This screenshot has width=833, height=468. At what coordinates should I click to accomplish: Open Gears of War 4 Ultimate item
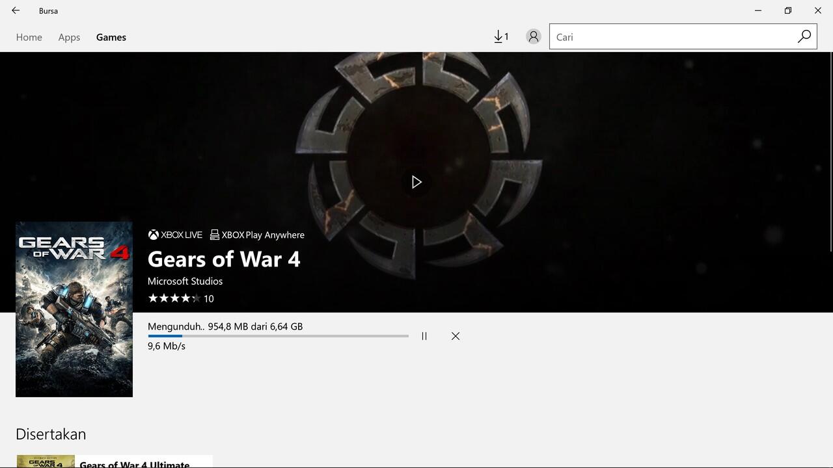point(115,461)
